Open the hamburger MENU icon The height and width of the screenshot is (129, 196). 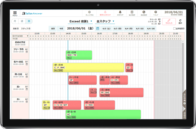(x=15, y=13)
